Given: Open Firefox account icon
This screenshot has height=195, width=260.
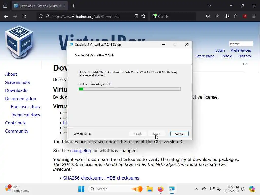Looking at the screenshot, I should click(x=226, y=16).
